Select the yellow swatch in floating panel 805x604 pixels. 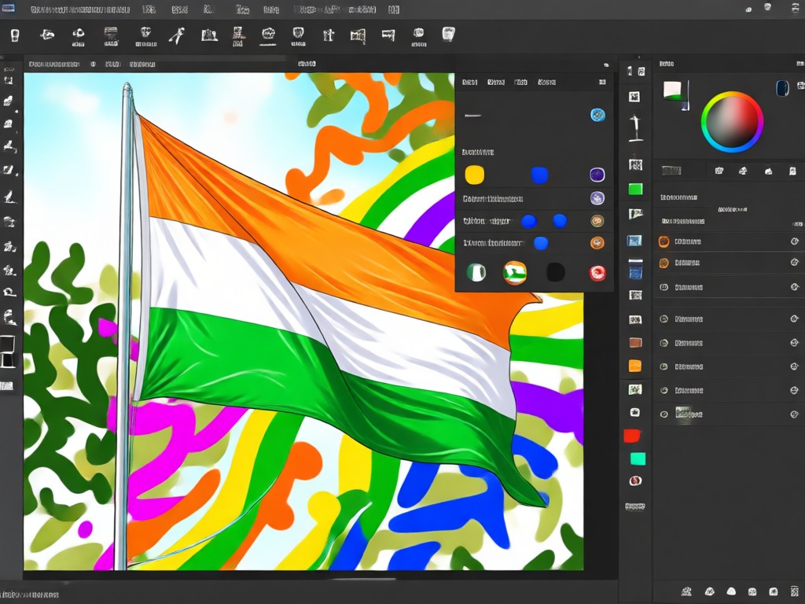point(474,175)
